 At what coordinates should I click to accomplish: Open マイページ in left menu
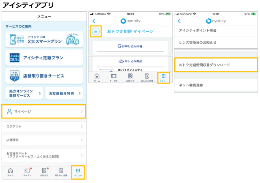[x=44, y=112]
